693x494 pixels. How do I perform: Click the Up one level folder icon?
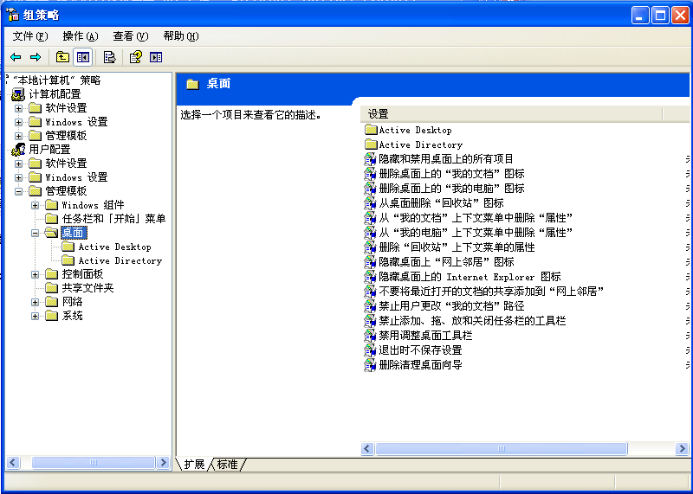click(x=62, y=57)
